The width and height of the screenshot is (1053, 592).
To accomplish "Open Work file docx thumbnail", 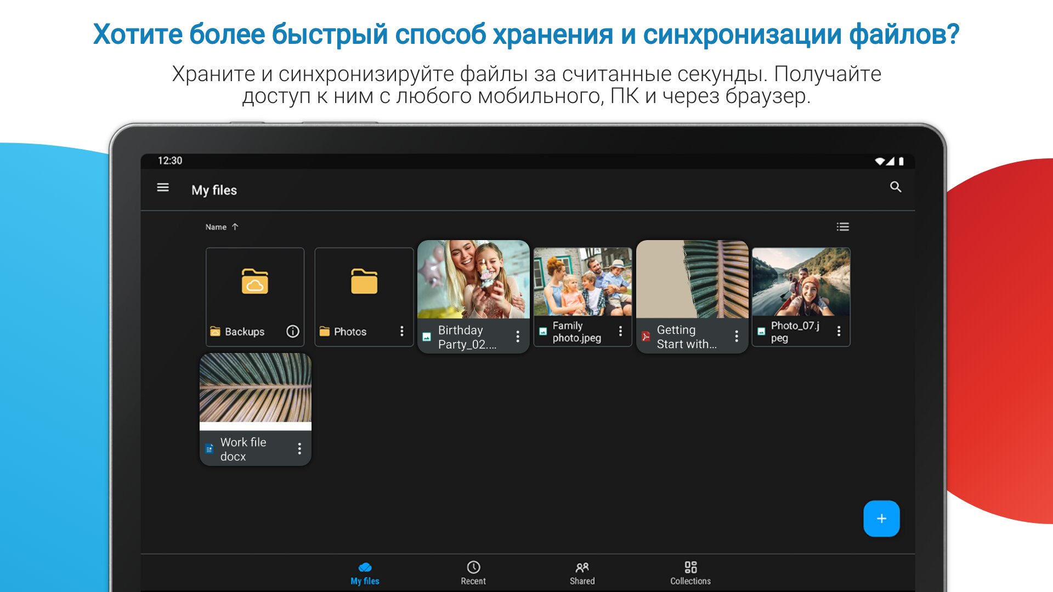I will pyautogui.click(x=255, y=388).
